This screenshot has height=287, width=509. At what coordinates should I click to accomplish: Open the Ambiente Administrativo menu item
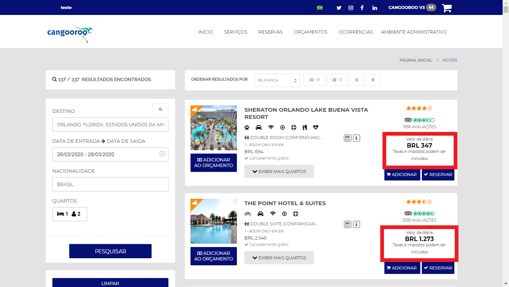[414, 32]
